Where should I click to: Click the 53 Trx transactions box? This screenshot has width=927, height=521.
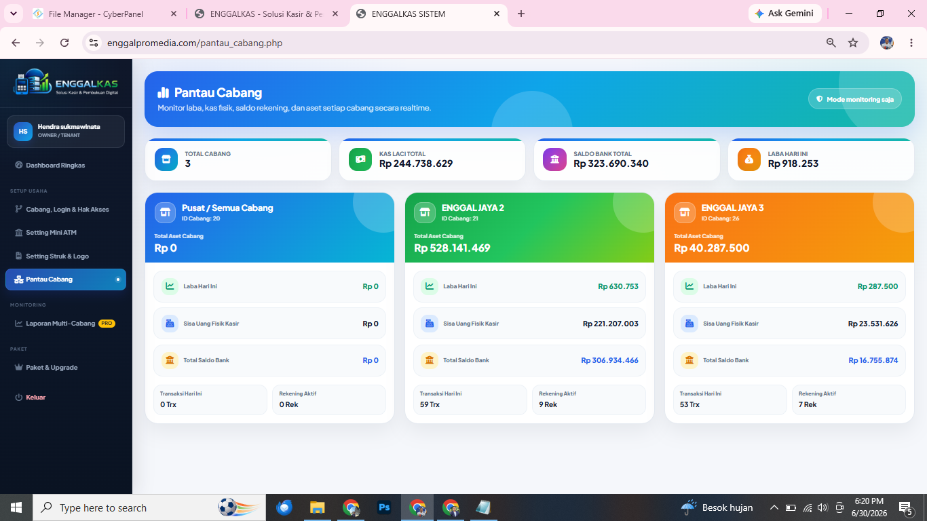(730, 400)
